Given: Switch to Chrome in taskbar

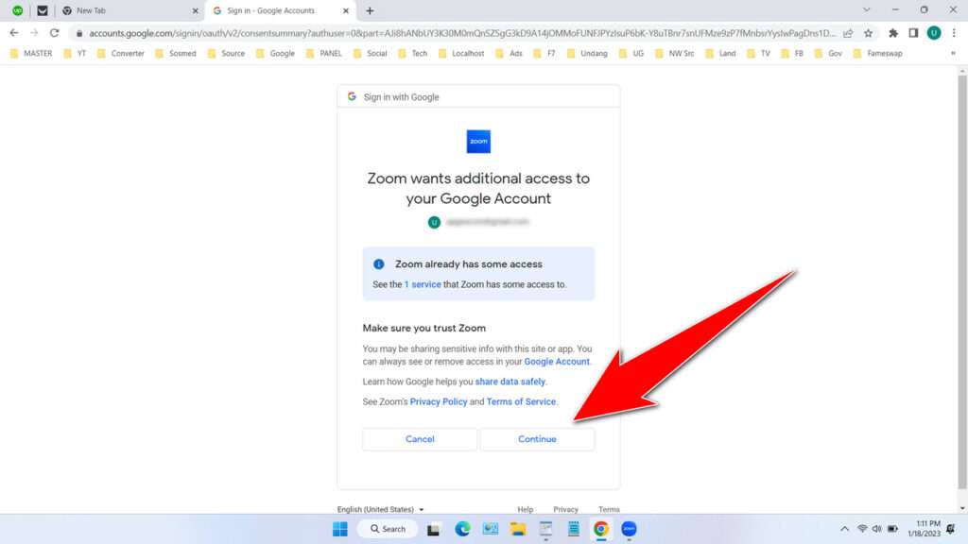Looking at the screenshot, I should click(x=601, y=529).
